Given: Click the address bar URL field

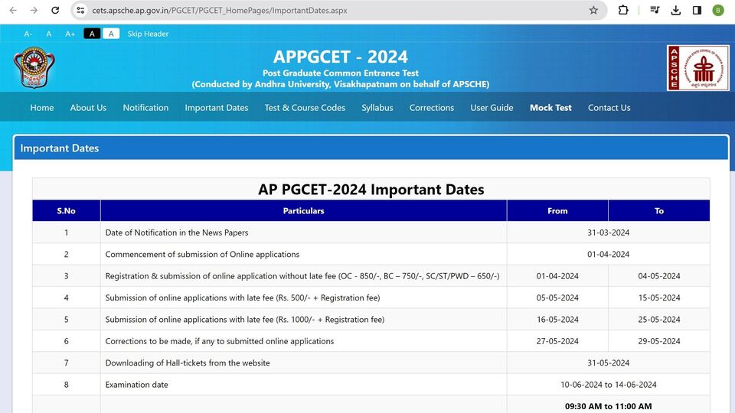Looking at the screenshot, I should click(338, 10).
